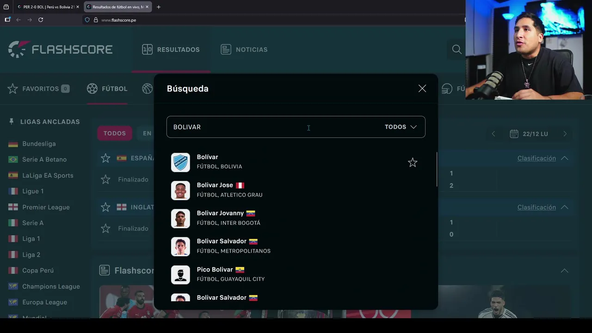Select TODOS matches filter pill

tap(115, 133)
